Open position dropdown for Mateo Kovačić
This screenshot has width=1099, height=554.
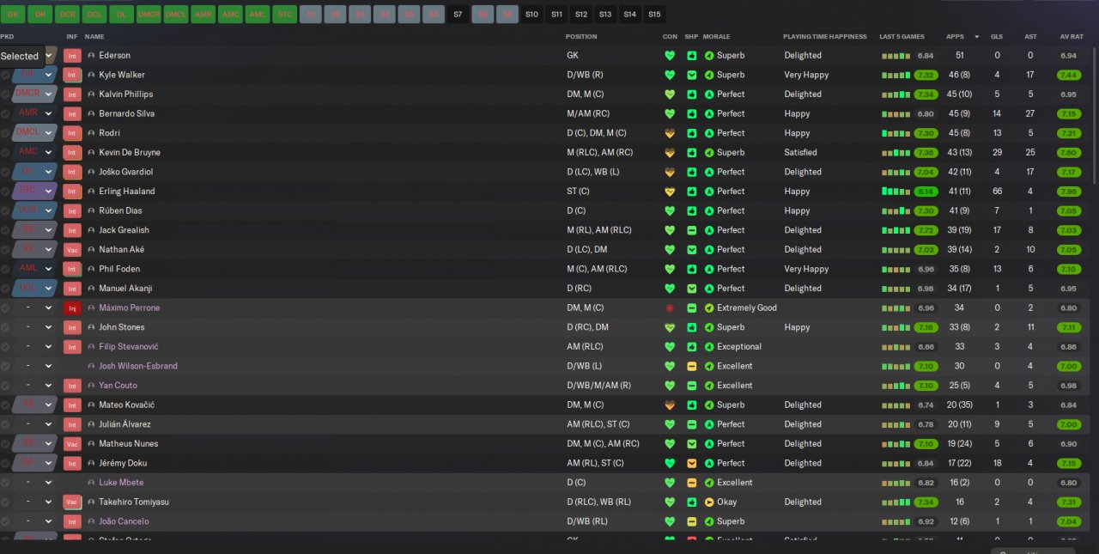(x=49, y=405)
